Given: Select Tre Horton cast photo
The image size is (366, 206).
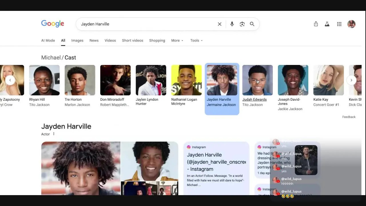Looking at the screenshot, I should click(x=80, y=80).
